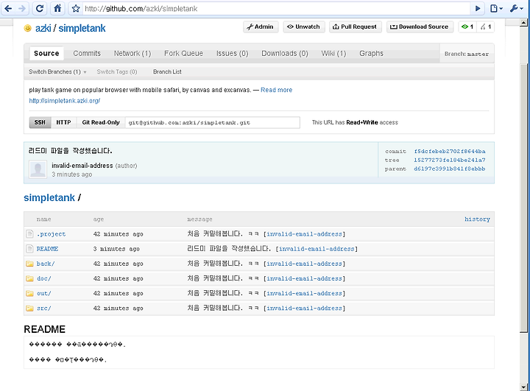
Task: Open the Admin button
Action: point(261,27)
